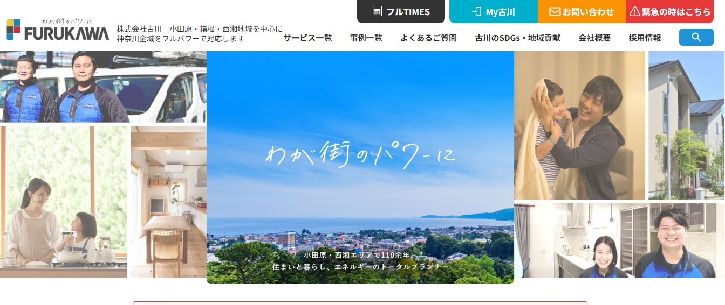Image resolution: width=725 pixels, height=305 pixels.
Task: Click the envelope icon beside お問い合わせ
Action: point(555,11)
